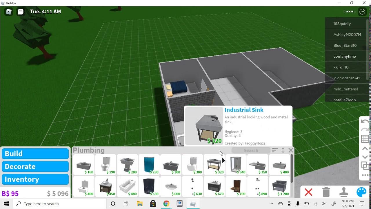Open the notification center icon
The image size is (371, 209).
tap(362, 203)
